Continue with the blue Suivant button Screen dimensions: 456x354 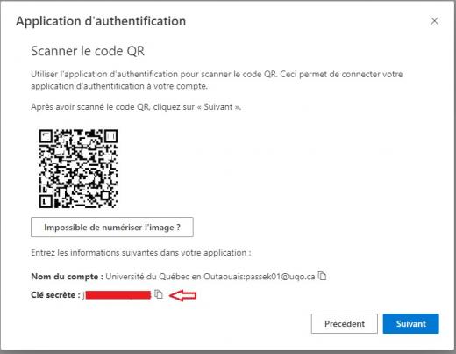pyautogui.click(x=410, y=323)
